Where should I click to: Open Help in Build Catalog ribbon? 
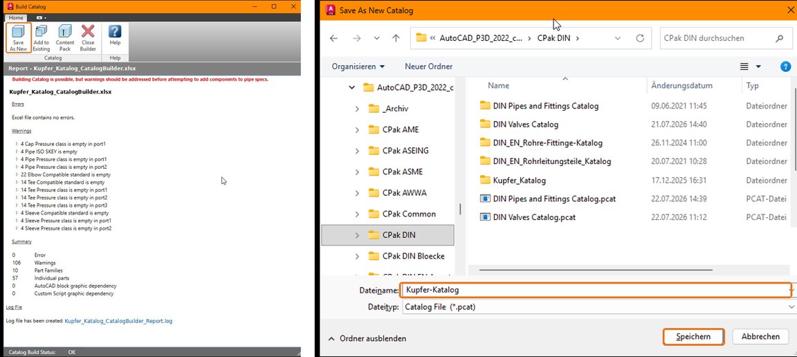pos(115,35)
